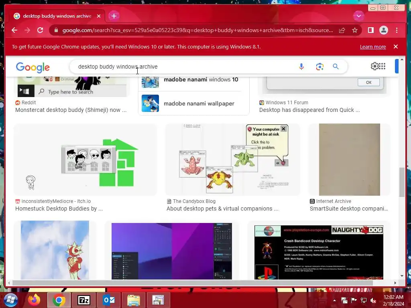This screenshot has width=411, height=308.
Task: Open the frogs desktop pets image
Action: point(232,160)
